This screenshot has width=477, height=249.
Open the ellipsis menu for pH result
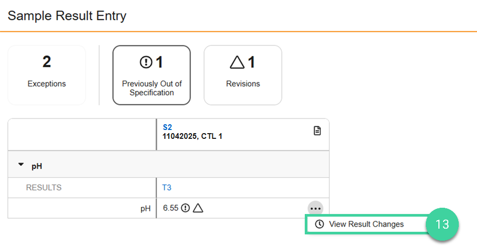(315, 208)
